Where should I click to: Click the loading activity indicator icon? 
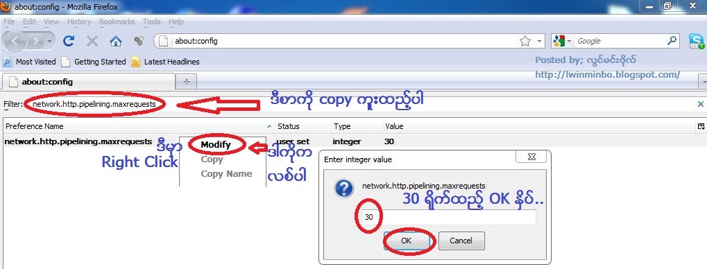pyautogui.click(x=139, y=42)
